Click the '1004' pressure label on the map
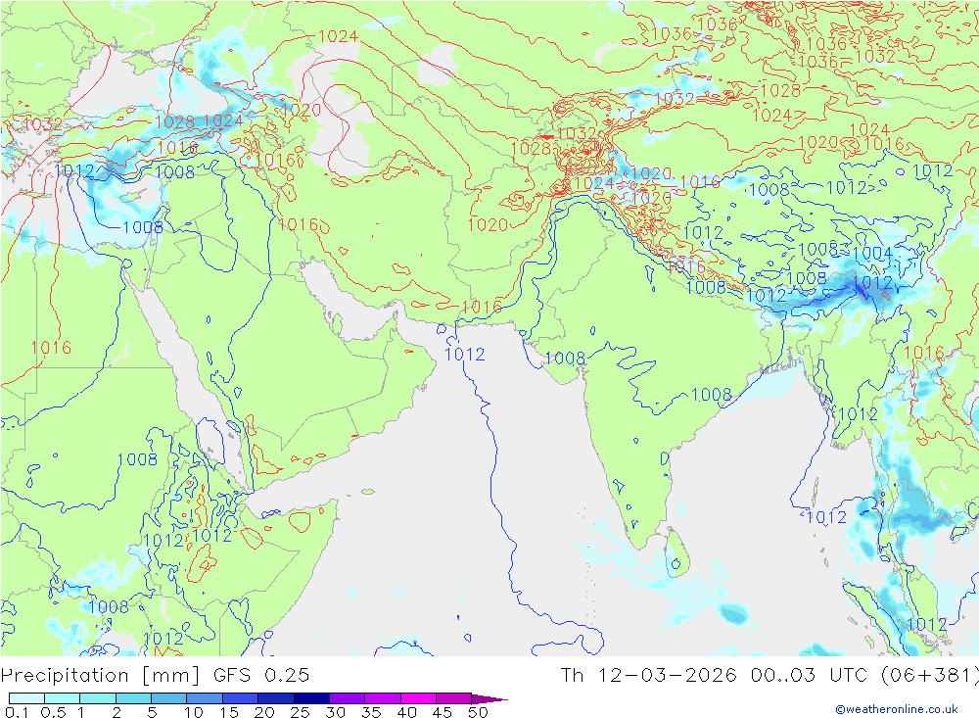Screen dimensions: 979x718 point(872,253)
